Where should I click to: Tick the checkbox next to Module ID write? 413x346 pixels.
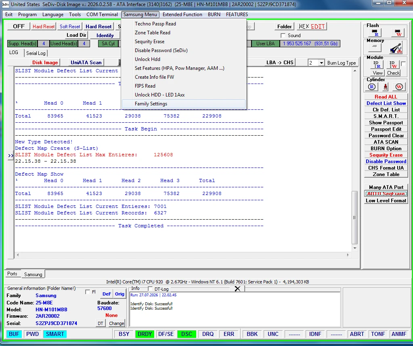click(x=403, y=64)
